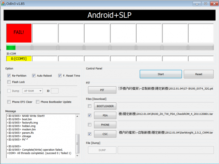The height and width of the screenshot is (164, 219).
Task: Minimize the Odin3 window
Action: pos(197,4)
